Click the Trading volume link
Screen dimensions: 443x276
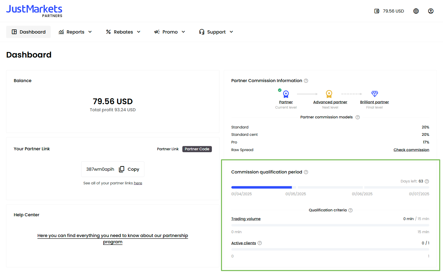click(246, 219)
